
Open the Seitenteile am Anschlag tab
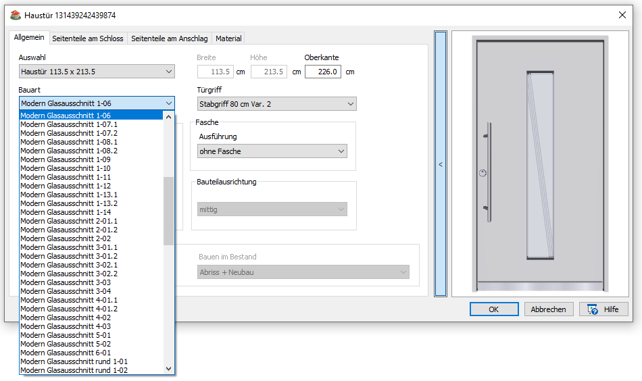click(169, 39)
